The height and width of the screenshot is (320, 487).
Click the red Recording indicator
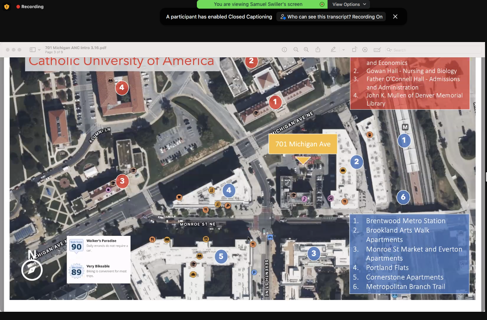(x=30, y=7)
